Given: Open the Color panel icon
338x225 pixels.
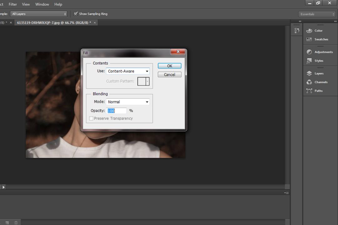Looking at the screenshot, I should 309,31.
